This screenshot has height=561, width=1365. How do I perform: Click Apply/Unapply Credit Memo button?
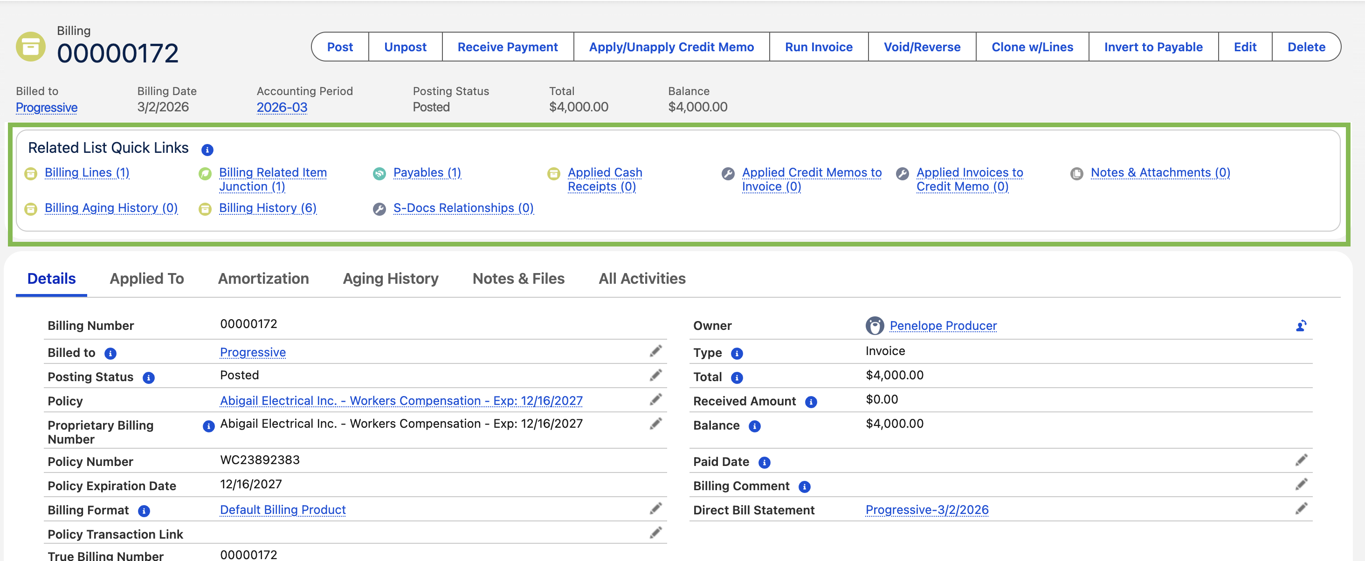pyautogui.click(x=671, y=47)
